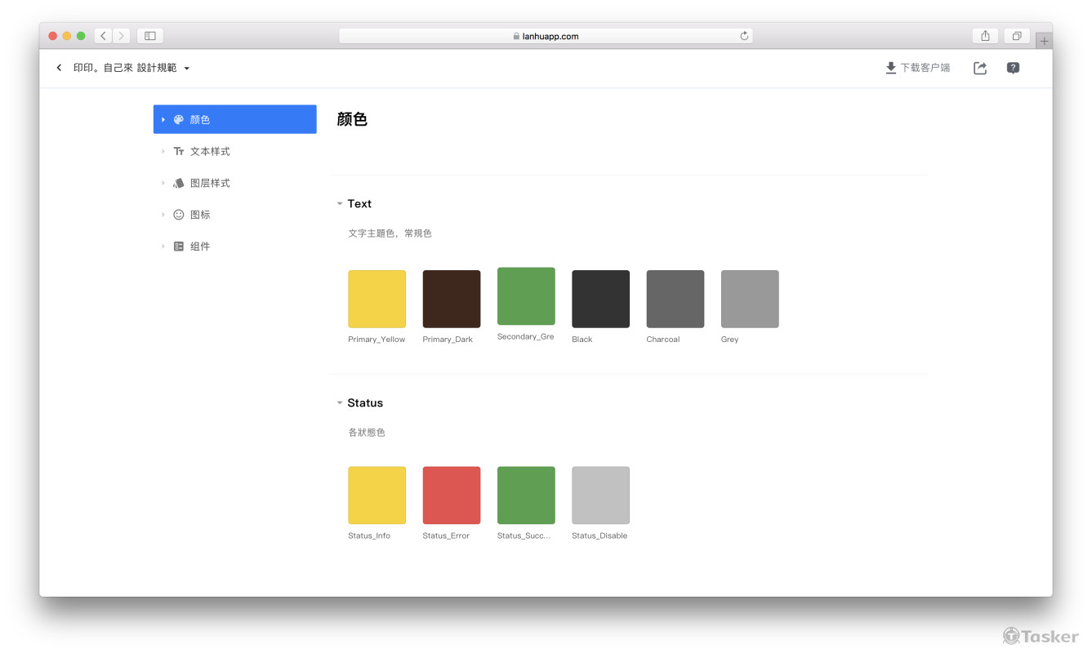The image size is (1092, 653).
Task: Show all tabs using Safari tab overview icon
Action: (1017, 36)
